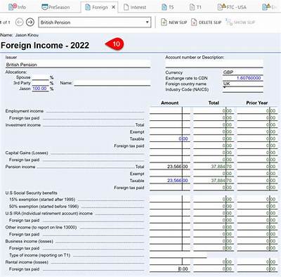Click the SHOW SLIP button

coord(240,22)
